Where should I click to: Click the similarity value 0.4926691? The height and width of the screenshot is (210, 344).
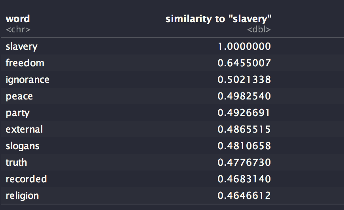(x=244, y=113)
